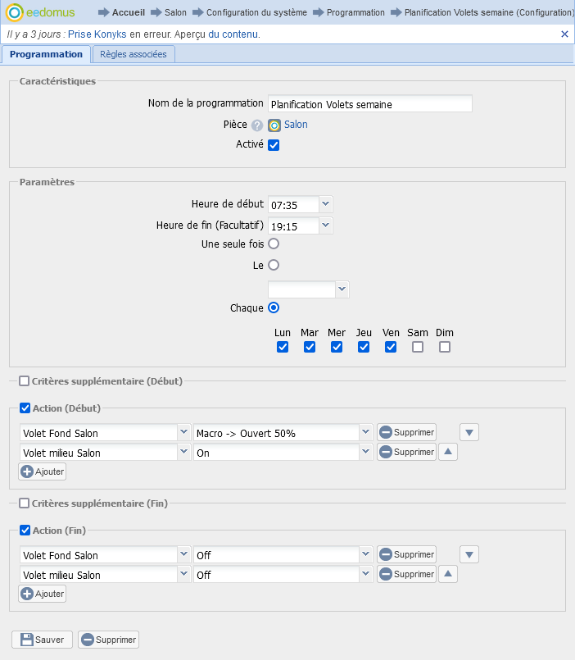Viewport: 575px width, 665px height.
Task: Close the Prise Konyks notification bar
Action: click(564, 34)
